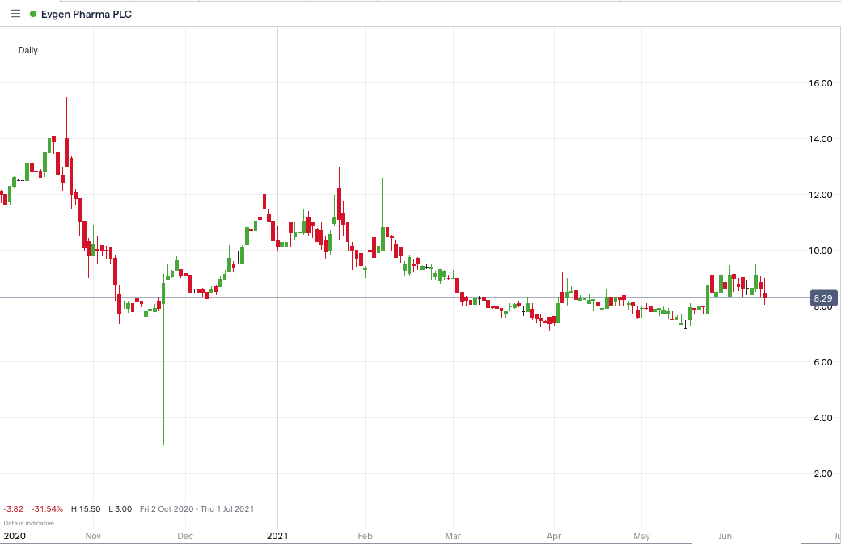Select the -3.82 price change value

pos(13,509)
